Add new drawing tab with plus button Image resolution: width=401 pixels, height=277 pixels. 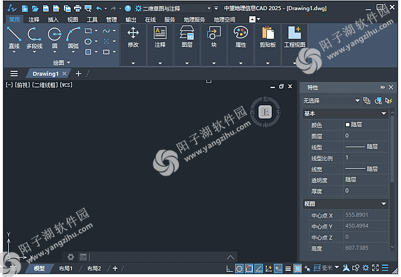pos(78,74)
